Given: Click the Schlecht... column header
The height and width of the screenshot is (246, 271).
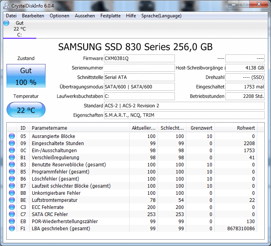Looking at the screenshot, I should tap(172, 128).
